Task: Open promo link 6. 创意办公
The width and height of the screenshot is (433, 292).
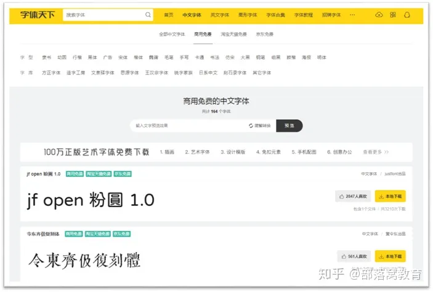Action: point(339,152)
